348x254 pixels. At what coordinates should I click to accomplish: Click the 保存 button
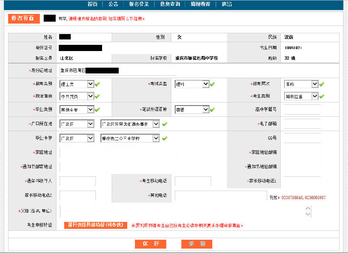click(150, 244)
